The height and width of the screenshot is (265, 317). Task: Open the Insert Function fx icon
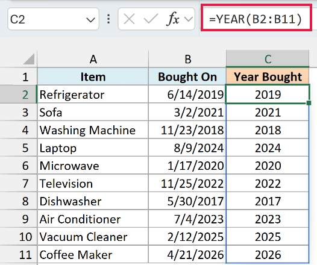173,19
